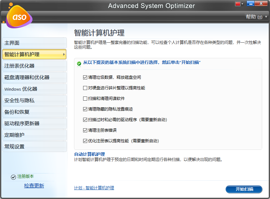Click the 检查更新 link
The width and height of the screenshot is (270, 199).
click(34, 186)
